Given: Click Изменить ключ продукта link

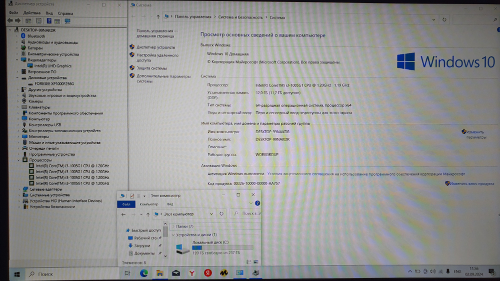Looking at the screenshot, I should pos(471,184).
